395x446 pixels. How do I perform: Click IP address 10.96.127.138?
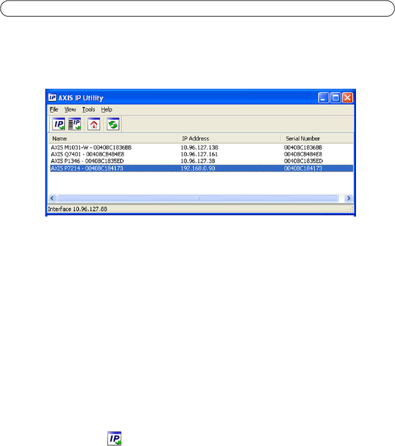click(x=199, y=148)
